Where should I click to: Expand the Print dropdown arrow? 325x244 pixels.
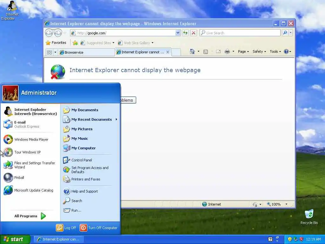click(x=233, y=51)
